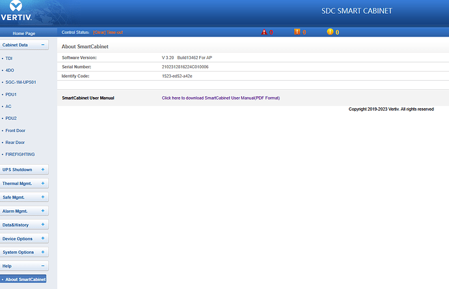Click the red critical alarm icon
The height and width of the screenshot is (289, 449).
264,32
